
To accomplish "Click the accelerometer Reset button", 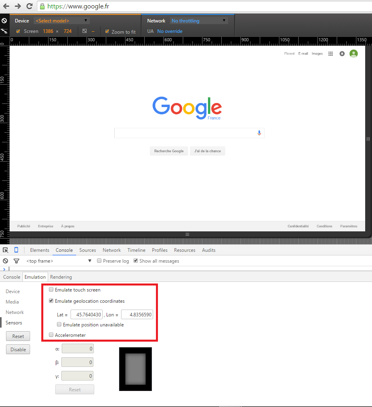I will [x=75, y=390].
